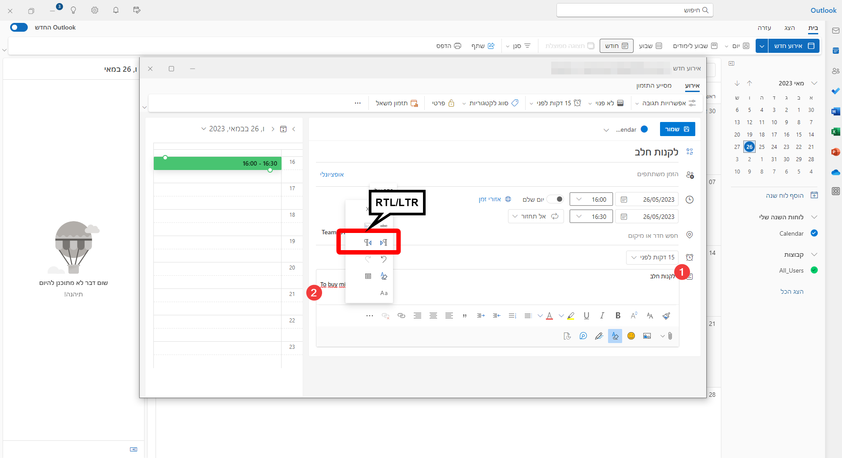The image size is (842, 458).
Task: Switch to the event (אירוע) tab
Action: (692, 85)
